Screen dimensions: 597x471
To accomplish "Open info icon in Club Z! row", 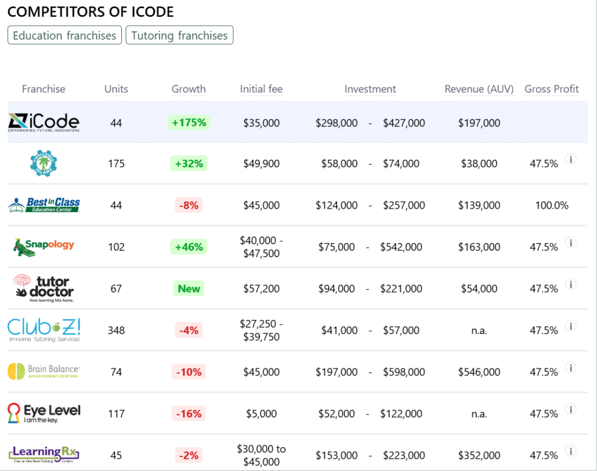I will point(570,326).
